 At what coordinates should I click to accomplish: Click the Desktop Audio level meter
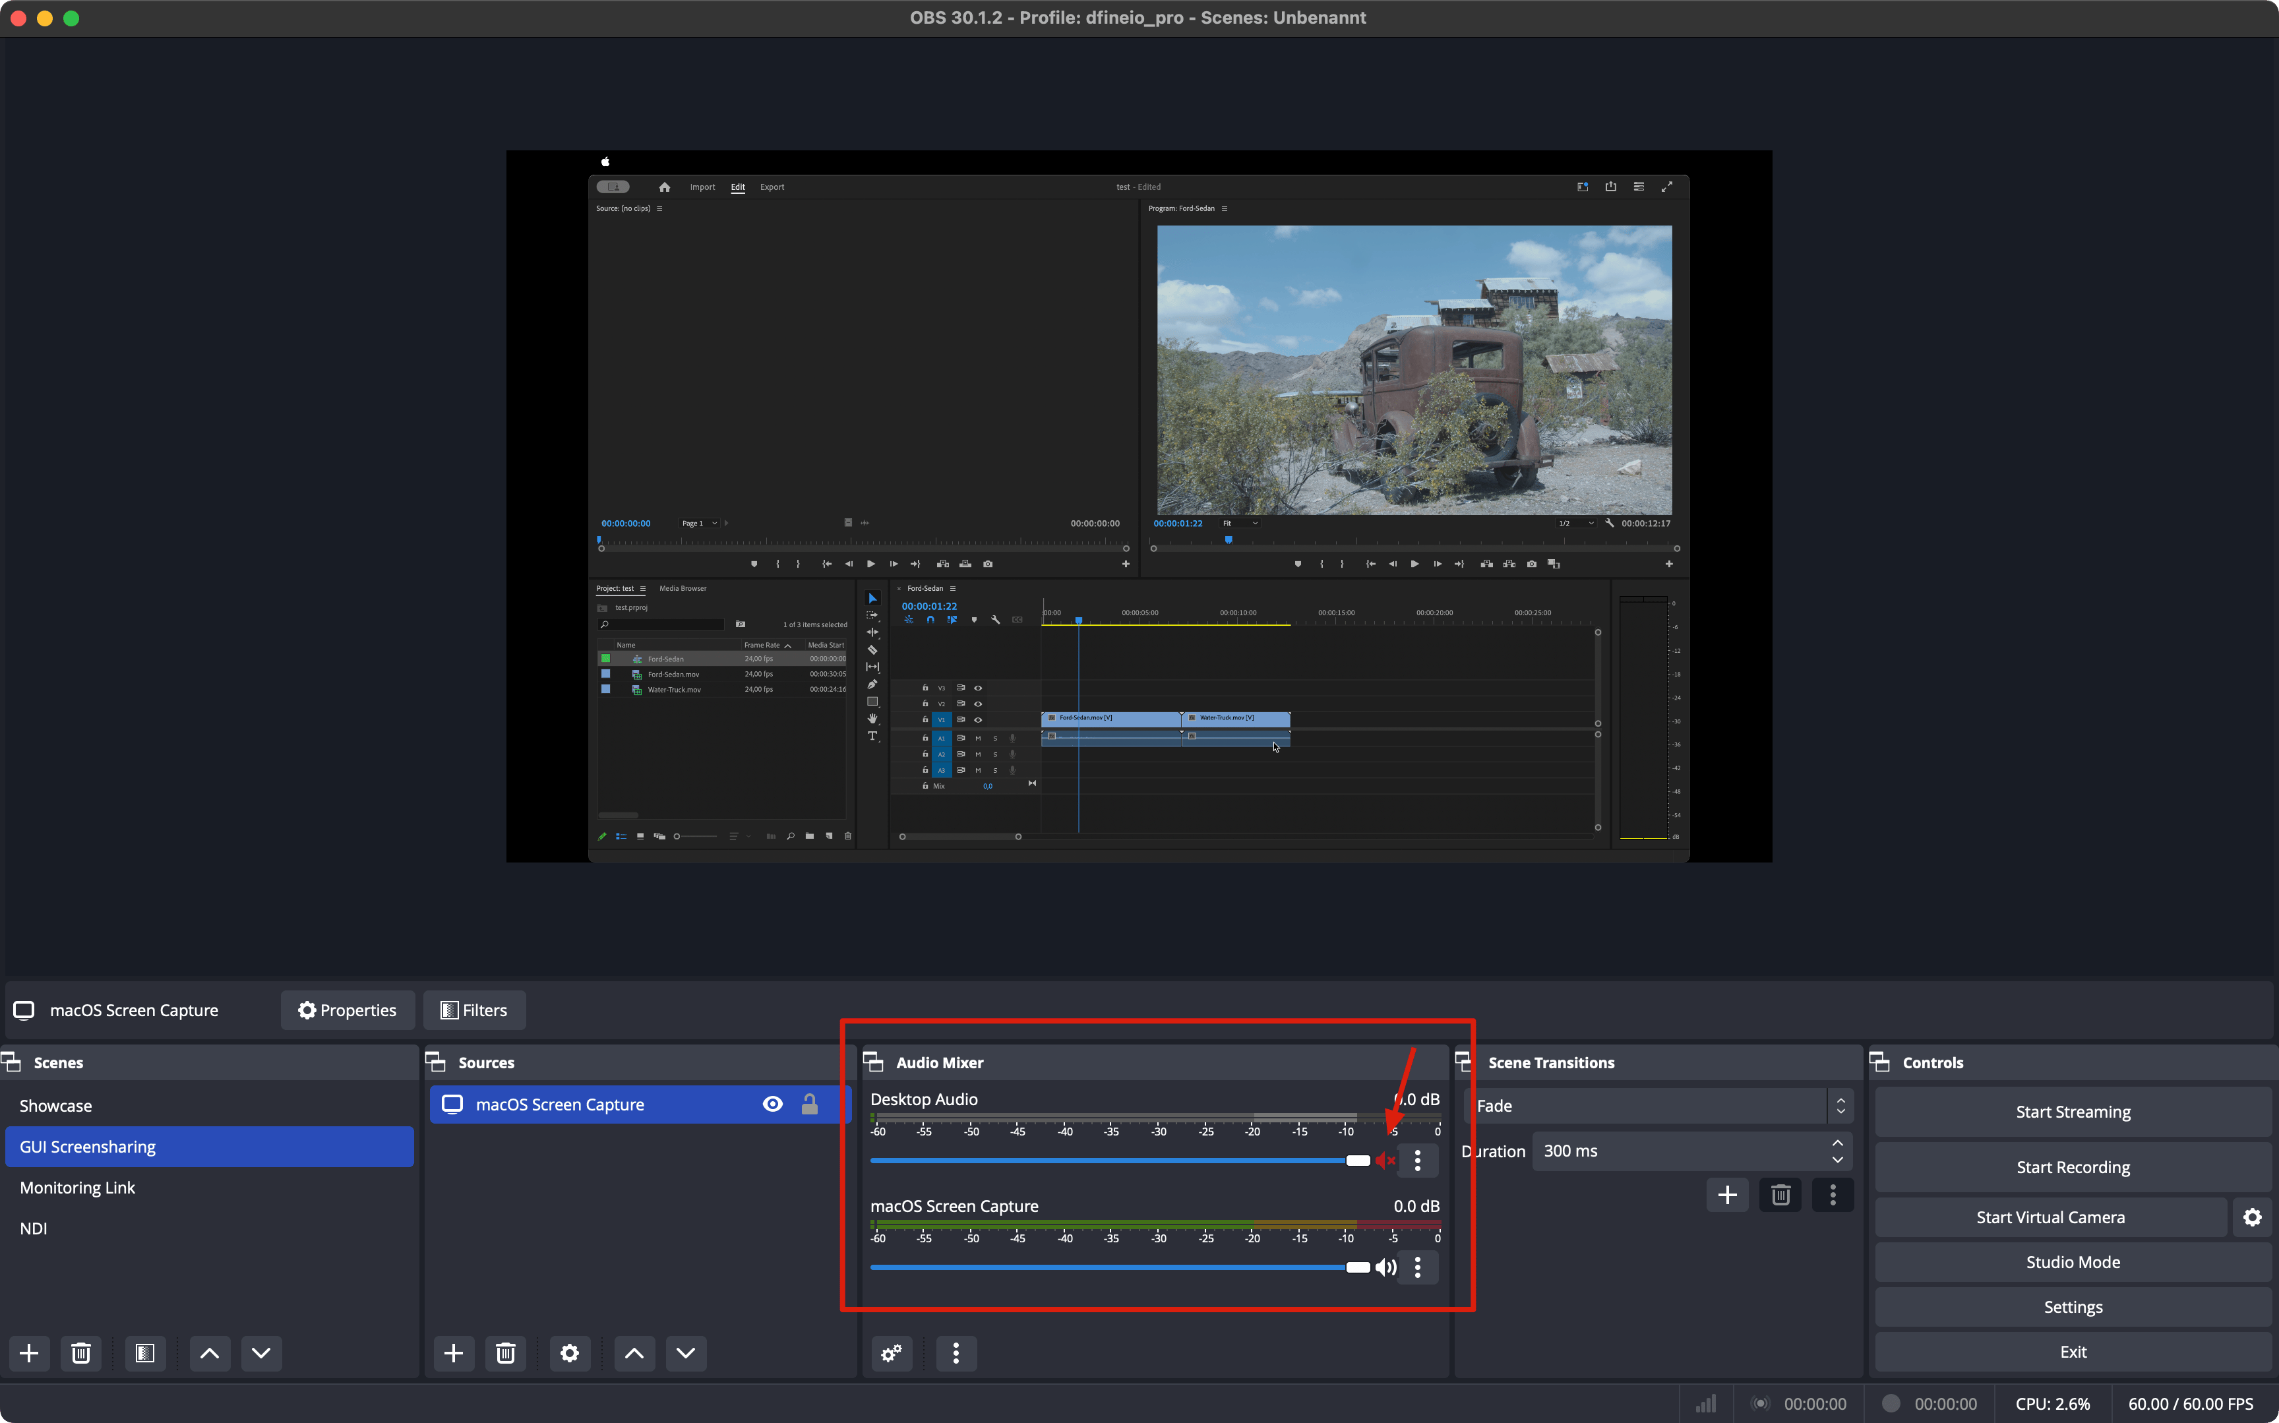[1155, 1118]
